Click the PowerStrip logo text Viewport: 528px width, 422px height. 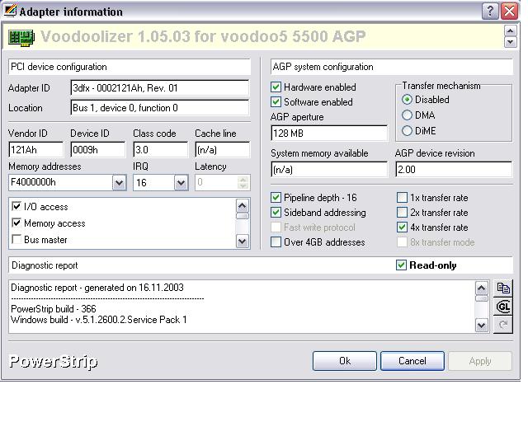point(54,362)
